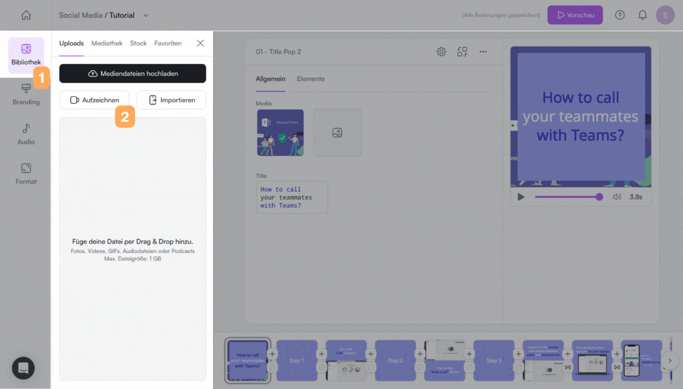Open the Bibliothek sidebar panel
Image resolution: width=683 pixels, height=389 pixels.
(26, 56)
